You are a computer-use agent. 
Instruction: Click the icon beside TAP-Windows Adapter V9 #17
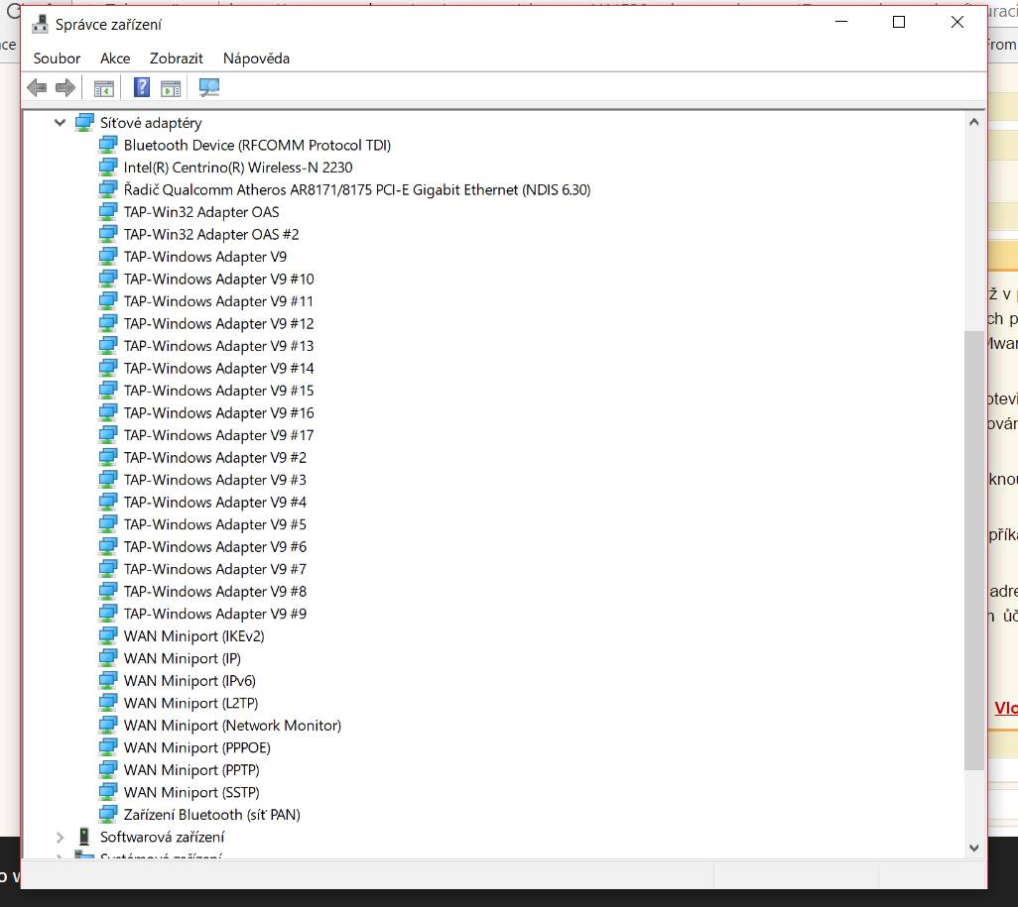point(108,435)
